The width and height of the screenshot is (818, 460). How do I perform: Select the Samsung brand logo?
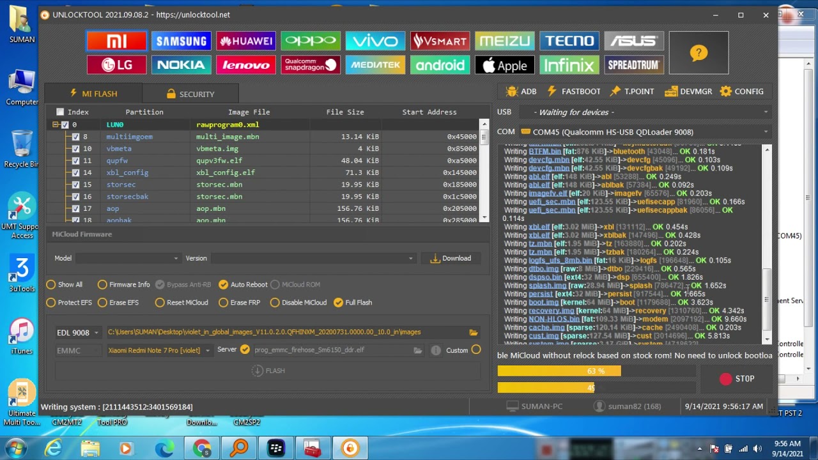point(181,42)
